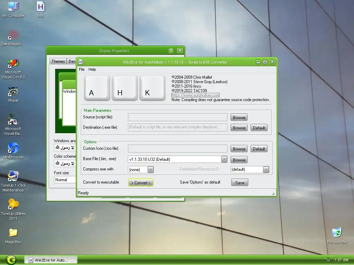Expand the Embedded Resource ID dropdown

(266, 169)
